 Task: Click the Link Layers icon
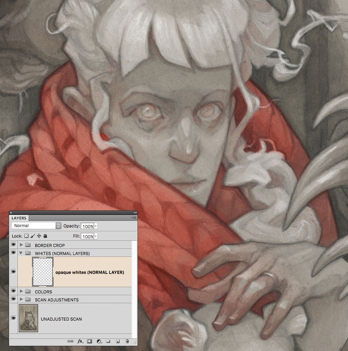click(x=70, y=342)
